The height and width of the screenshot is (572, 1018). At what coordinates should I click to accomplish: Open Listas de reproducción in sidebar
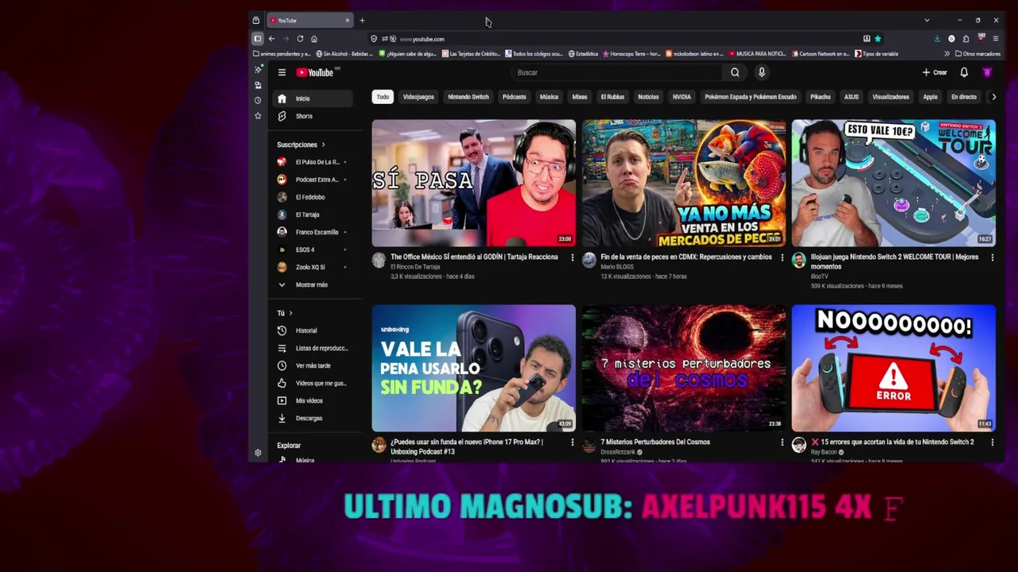point(312,348)
